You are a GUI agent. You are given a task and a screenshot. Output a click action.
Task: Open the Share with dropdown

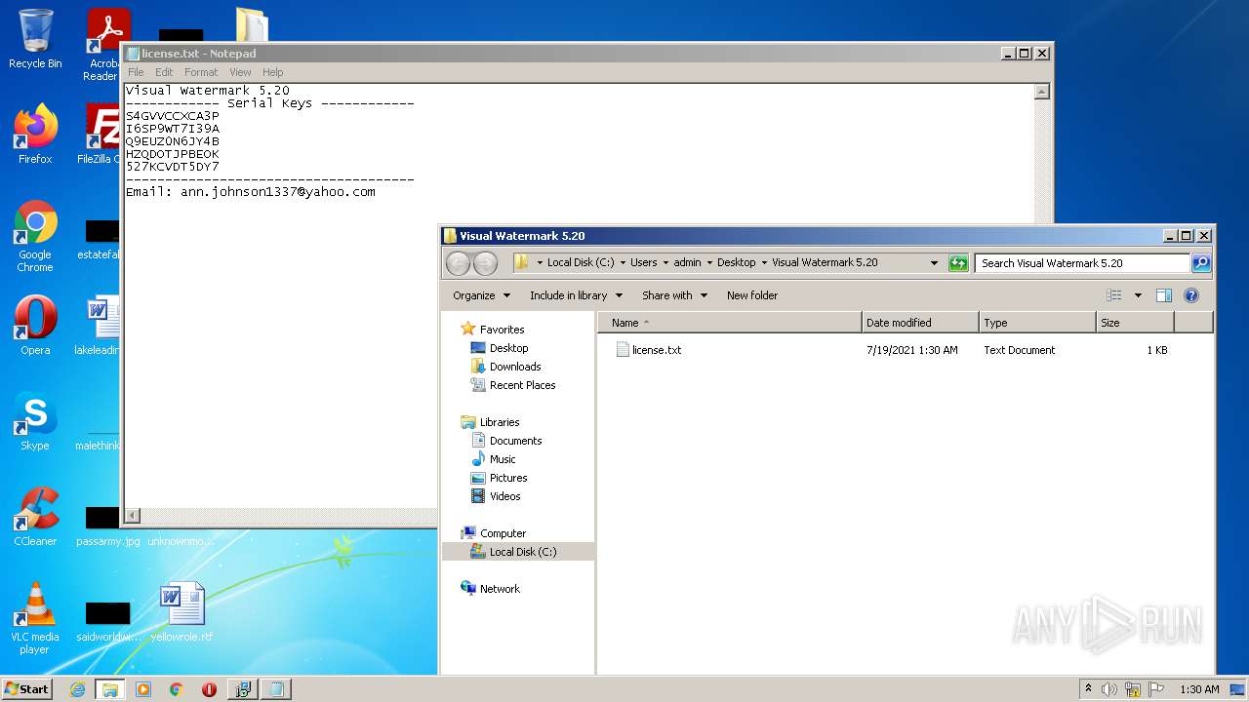click(x=674, y=295)
